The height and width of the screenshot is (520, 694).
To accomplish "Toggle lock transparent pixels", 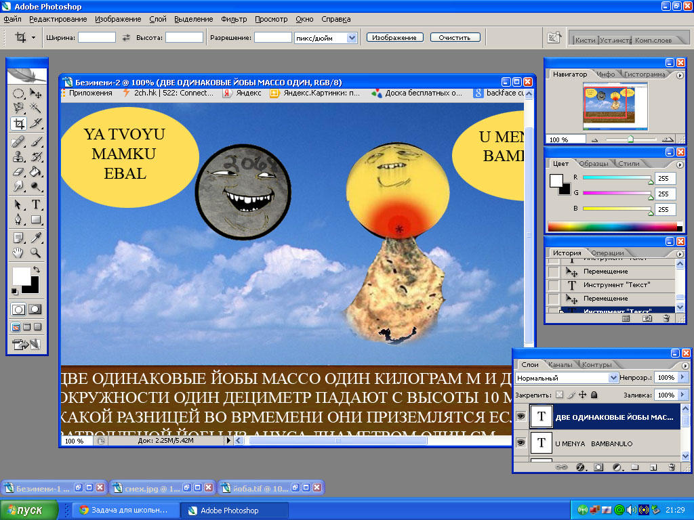I will (x=560, y=395).
